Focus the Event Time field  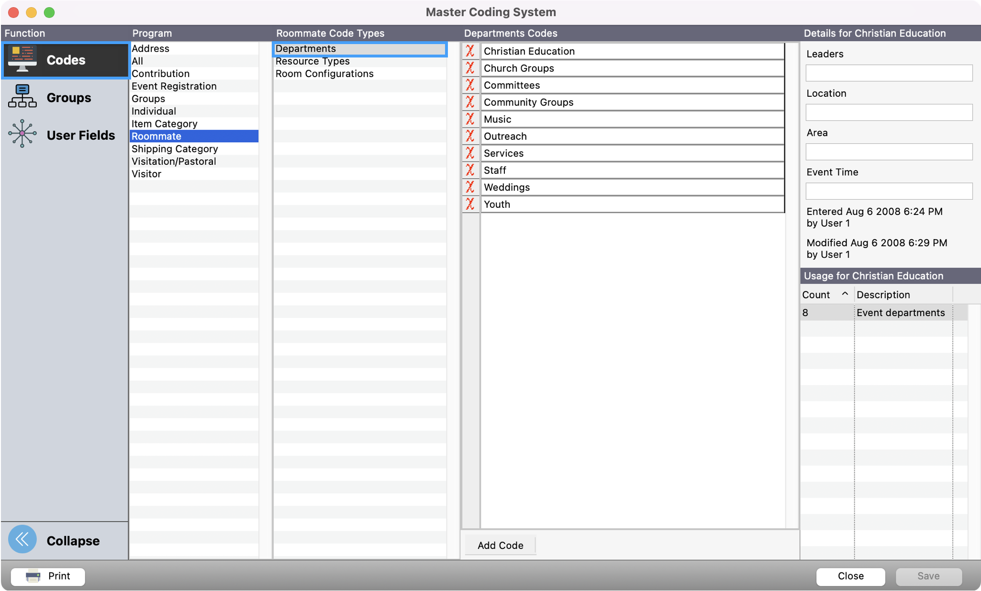point(889,191)
